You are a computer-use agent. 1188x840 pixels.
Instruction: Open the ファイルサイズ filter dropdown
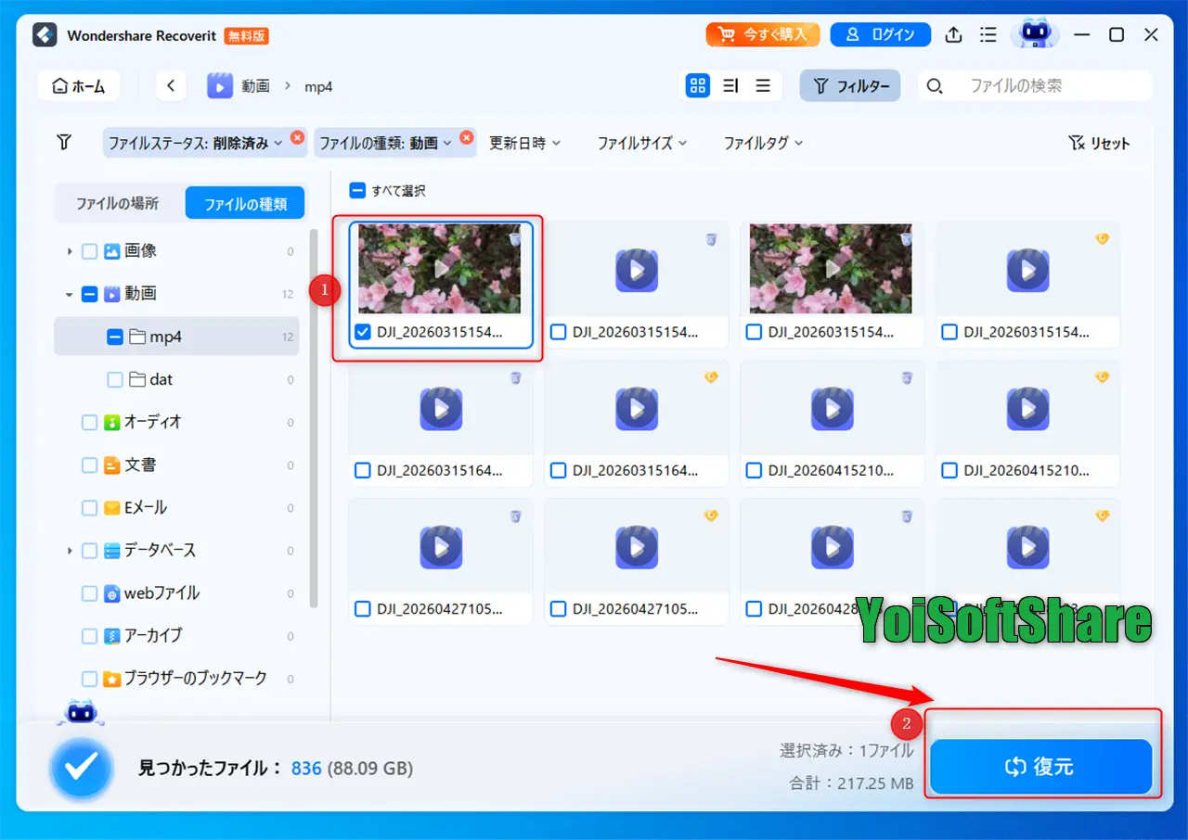(x=642, y=143)
